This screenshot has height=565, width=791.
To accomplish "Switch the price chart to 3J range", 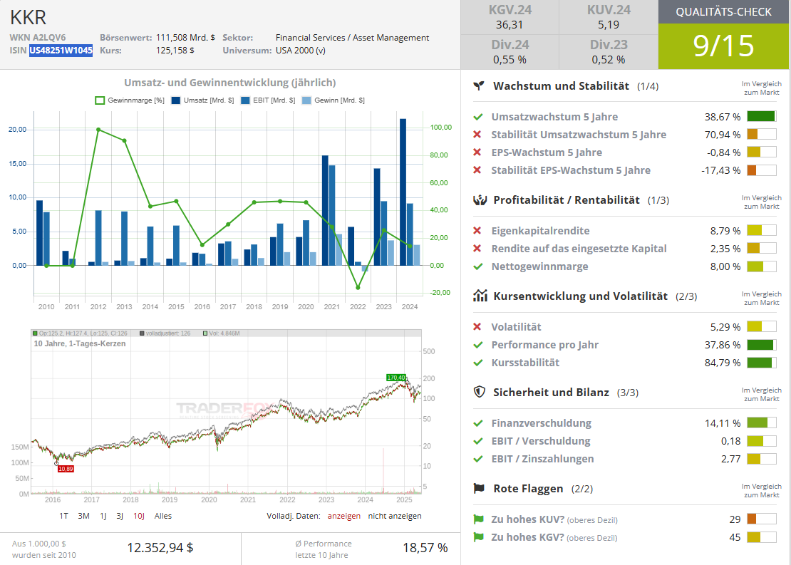I will coord(120,516).
